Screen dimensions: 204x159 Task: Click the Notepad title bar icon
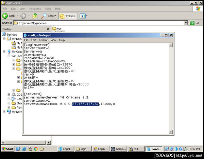[x=25, y=35]
